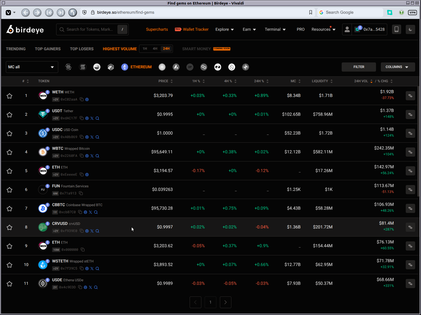Switch to the TOP GAINERS tab
Viewport: 421px width, 315px height.
[x=48, y=49]
